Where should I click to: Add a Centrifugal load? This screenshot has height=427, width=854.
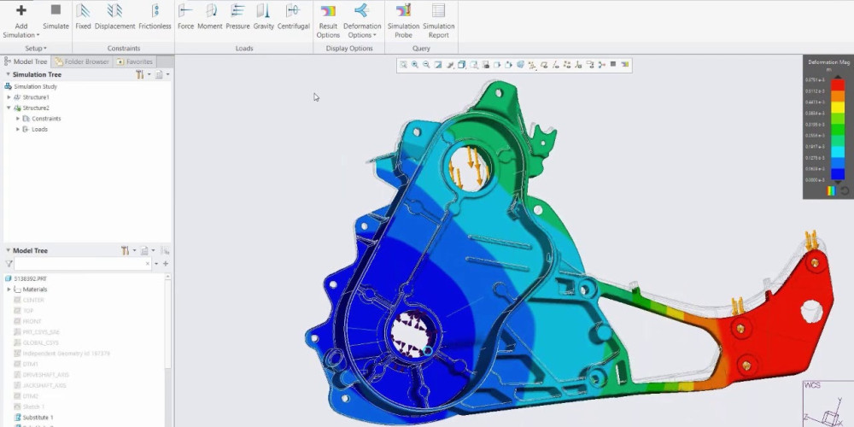point(293,17)
